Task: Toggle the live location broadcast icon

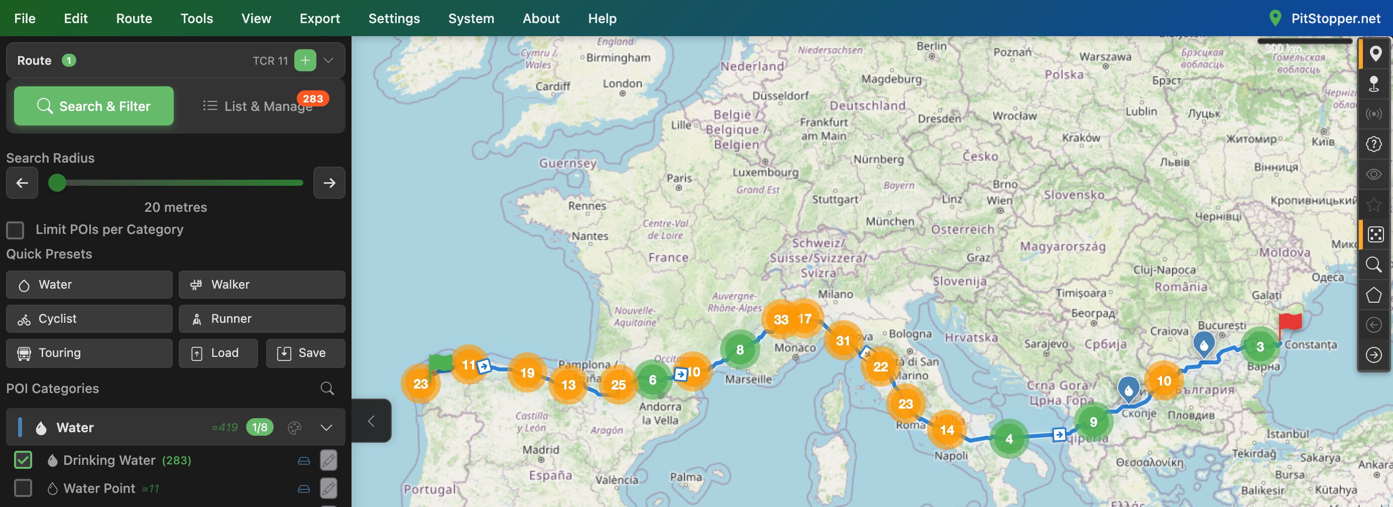Action: tap(1374, 114)
